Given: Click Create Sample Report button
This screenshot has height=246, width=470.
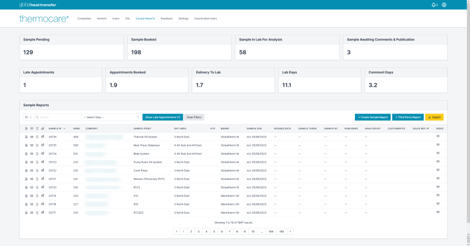Looking at the screenshot, I should tap(372, 117).
